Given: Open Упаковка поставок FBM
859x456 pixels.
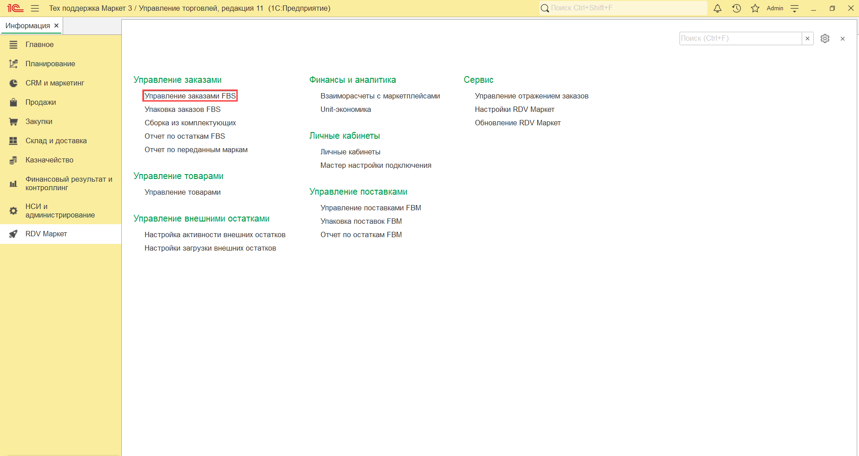Looking at the screenshot, I should click(361, 222).
